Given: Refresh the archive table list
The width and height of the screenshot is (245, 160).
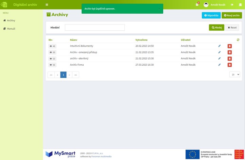Looking at the screenshot, I should [x=238, y=40].
